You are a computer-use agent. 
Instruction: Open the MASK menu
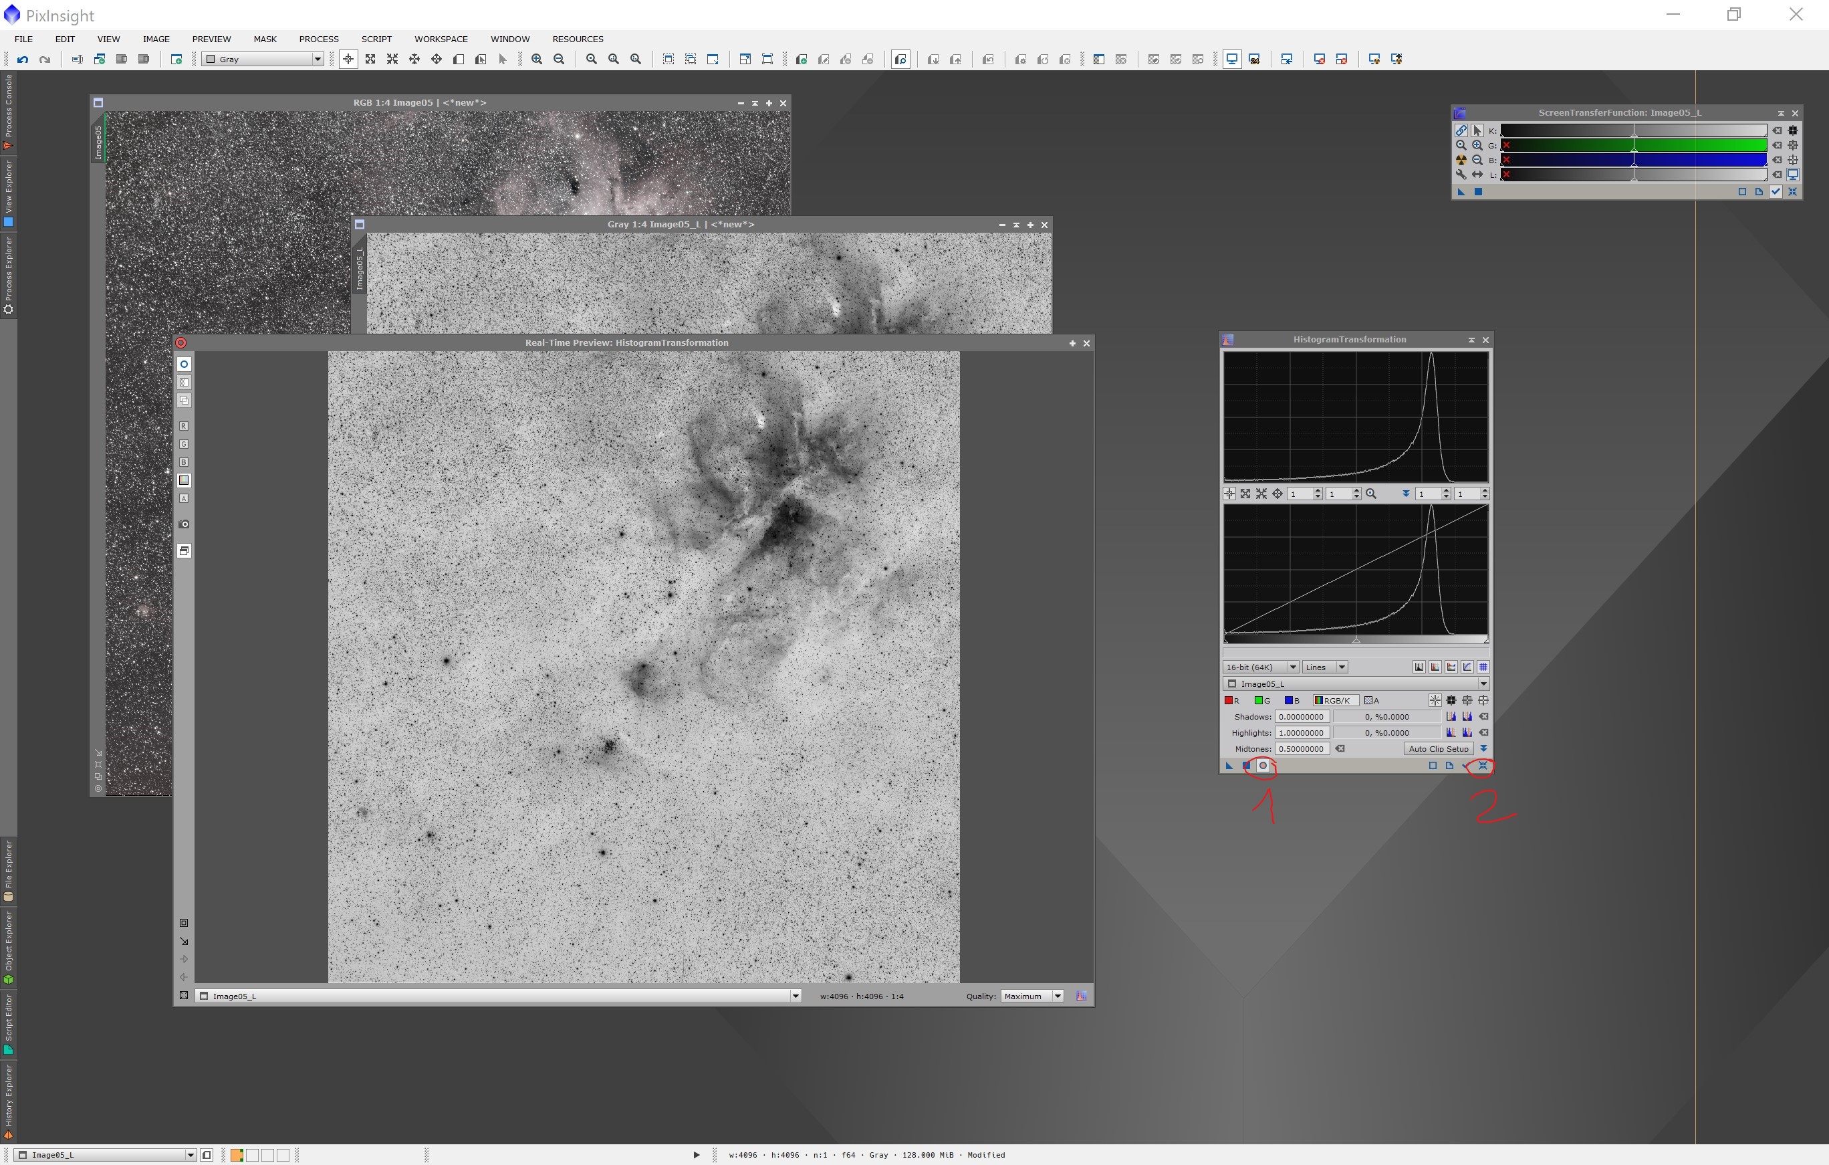point(265,39)
